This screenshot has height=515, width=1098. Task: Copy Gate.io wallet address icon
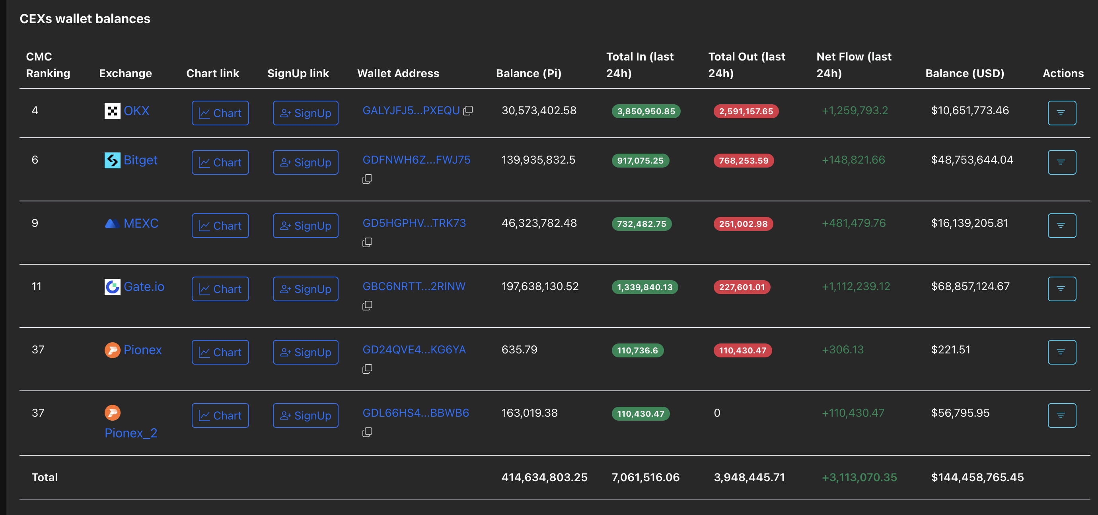pos(367,306)
